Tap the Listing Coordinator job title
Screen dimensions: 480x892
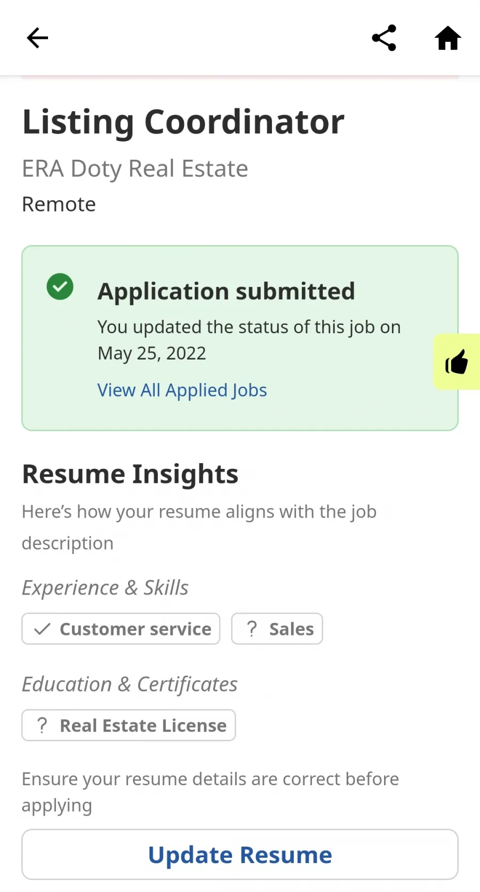click(183, 122)
